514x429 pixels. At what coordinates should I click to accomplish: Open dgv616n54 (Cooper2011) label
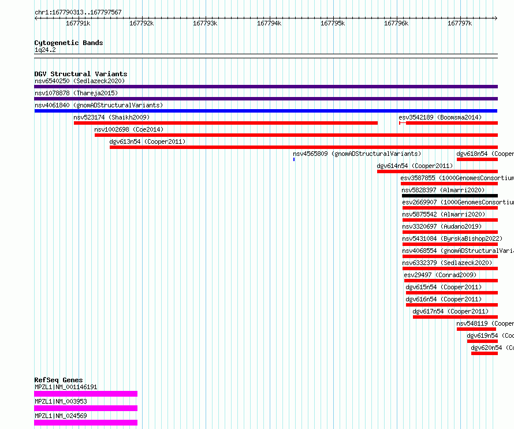tap(444, 299)
